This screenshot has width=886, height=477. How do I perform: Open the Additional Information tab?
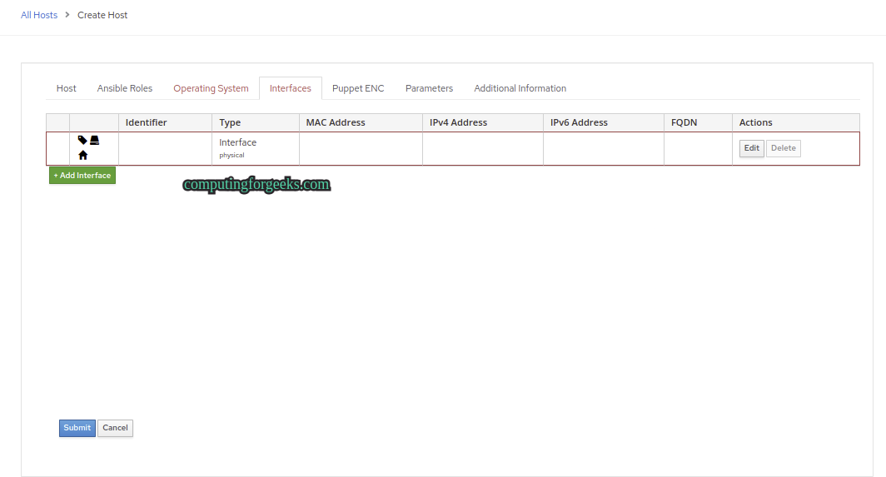pos(520,88)
